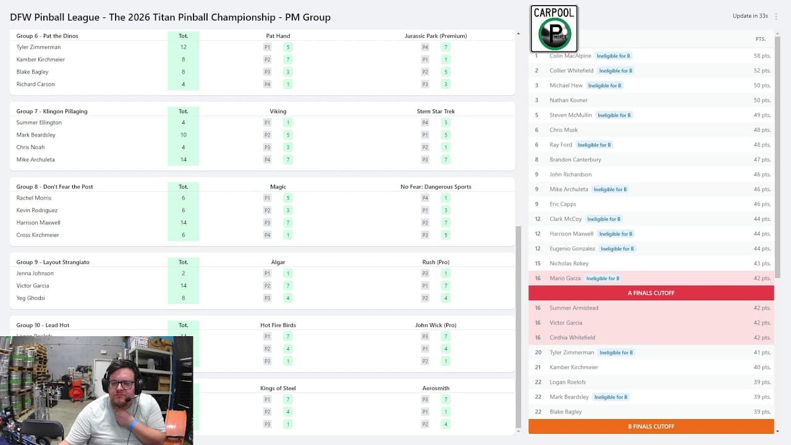Click the 'Ineligible for B' badge beside Mark Beardsley
This screenshot has height=445, width=791.
[x=611, y=397]
